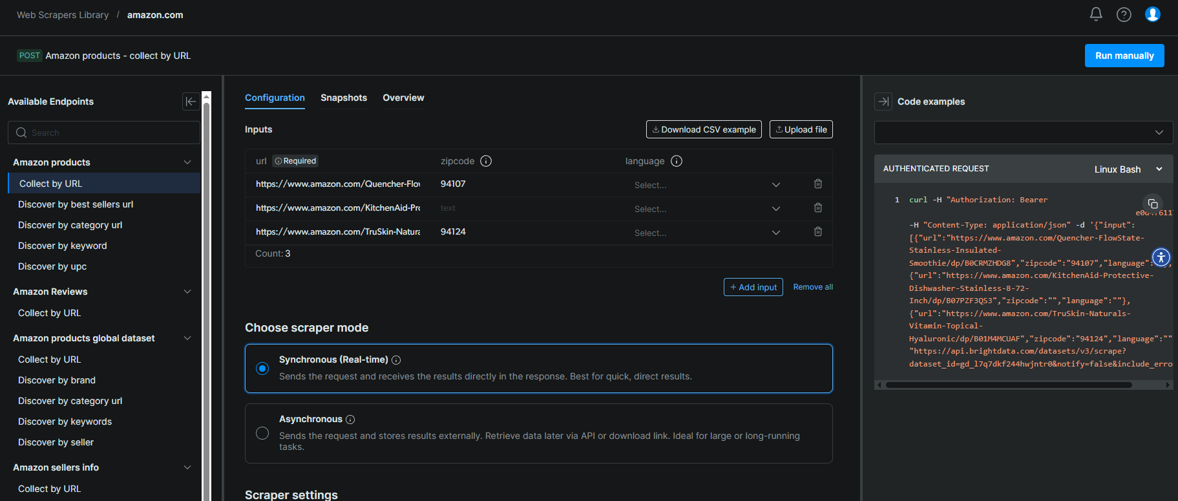Viewport: 1178px width, 501px height.
Task: Click the endpoints Search field
Action: coord(104,133)
